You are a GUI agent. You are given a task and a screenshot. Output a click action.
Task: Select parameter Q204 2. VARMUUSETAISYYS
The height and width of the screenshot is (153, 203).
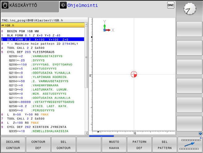(x=43, y=81)
